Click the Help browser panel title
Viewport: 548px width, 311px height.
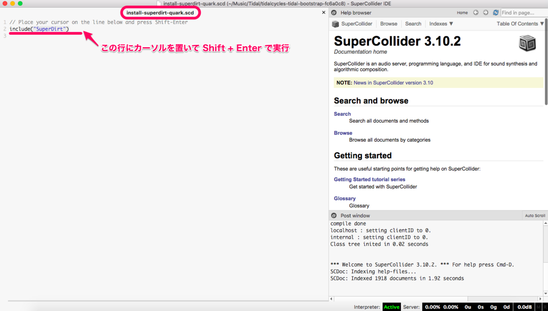[356, 13]
